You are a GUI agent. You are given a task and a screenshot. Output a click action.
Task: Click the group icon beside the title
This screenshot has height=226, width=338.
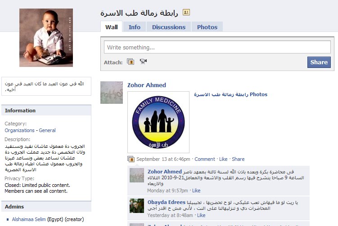click(x=186, y=12)
